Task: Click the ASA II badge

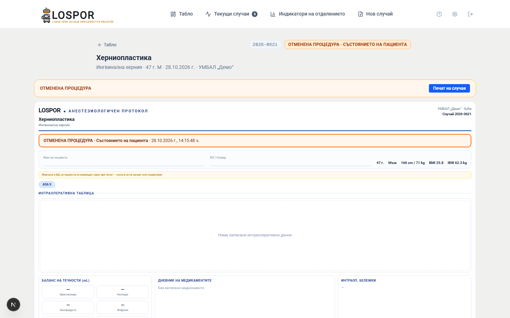Action: point(47,184)
